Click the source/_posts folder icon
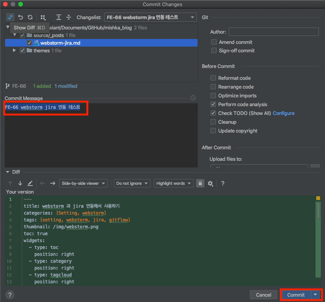 29,35
